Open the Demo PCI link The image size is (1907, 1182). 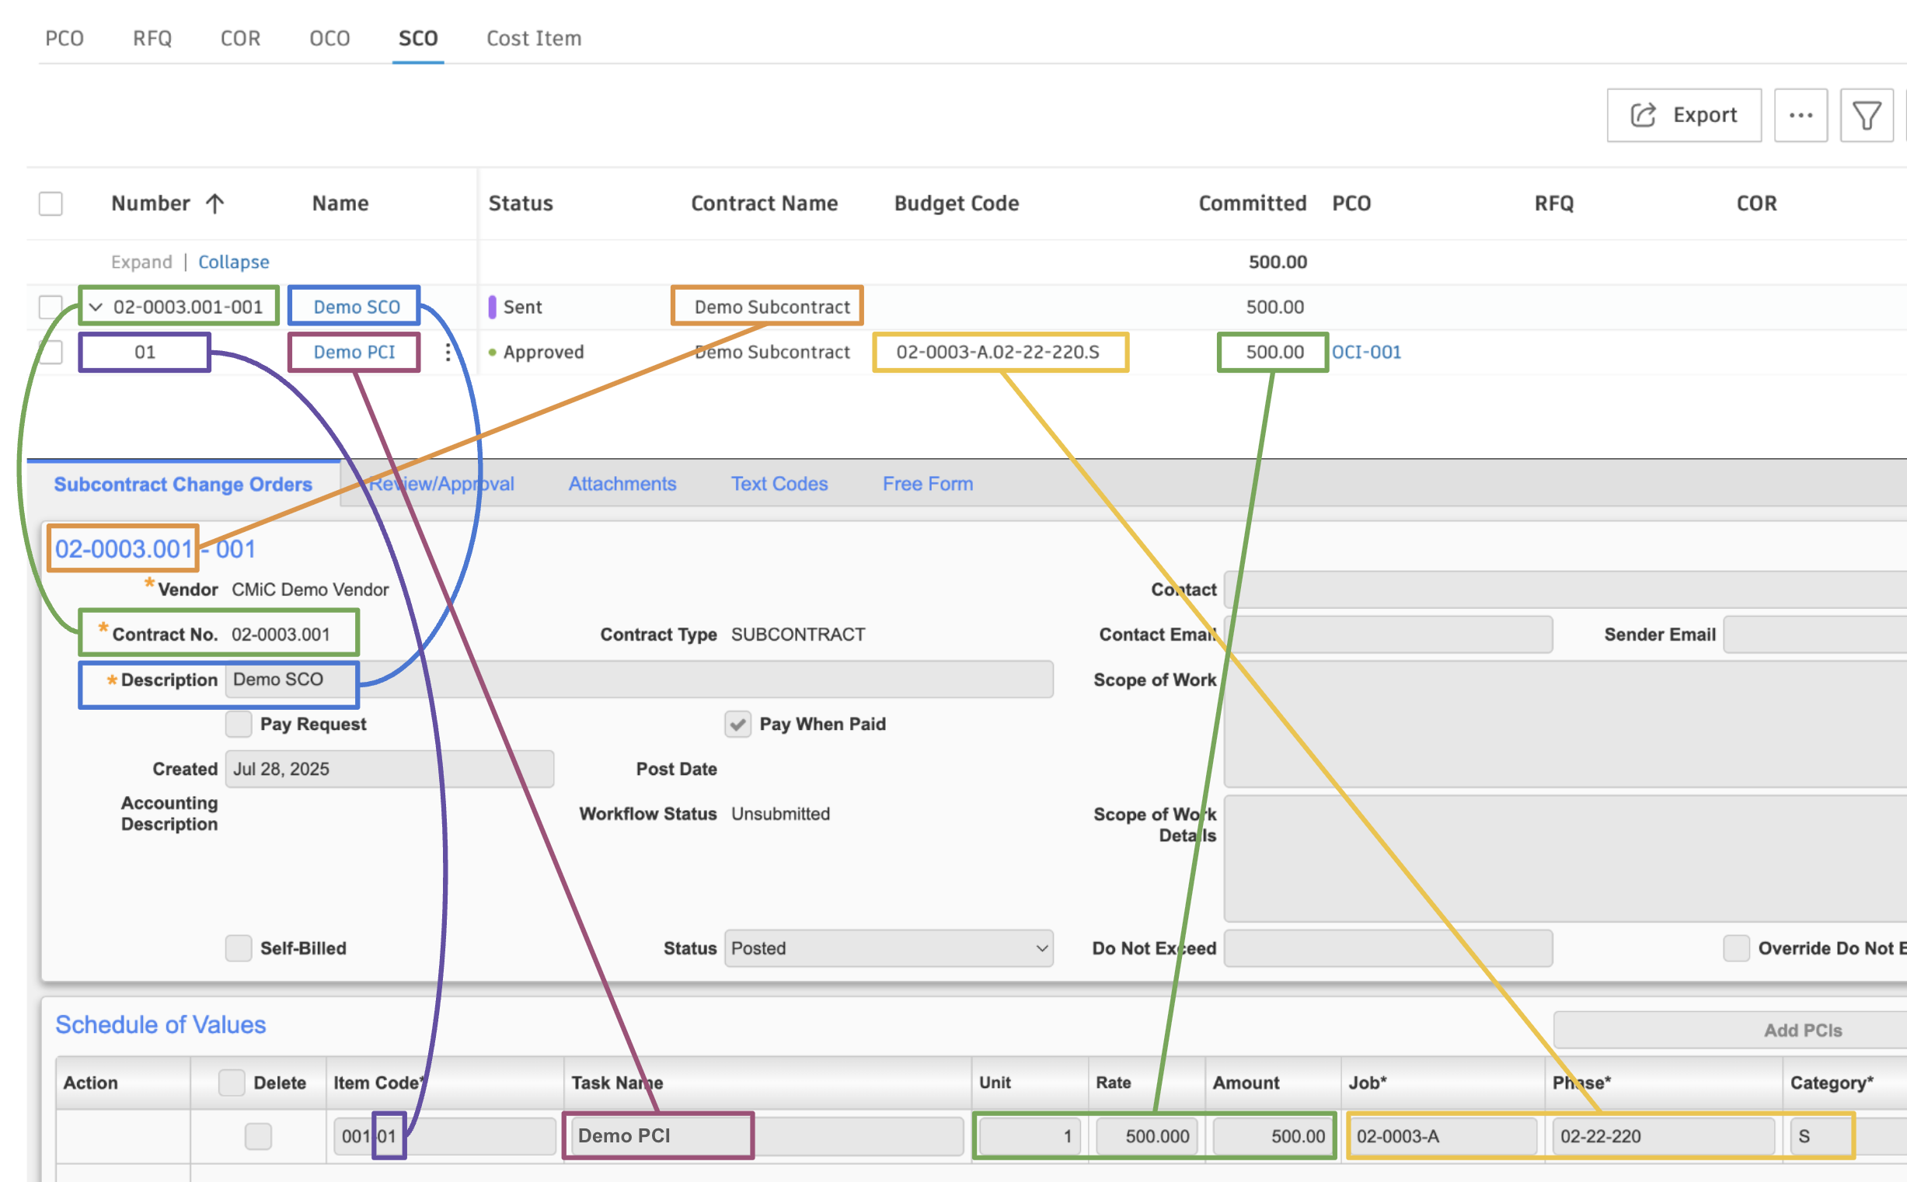tap(354, 352)
